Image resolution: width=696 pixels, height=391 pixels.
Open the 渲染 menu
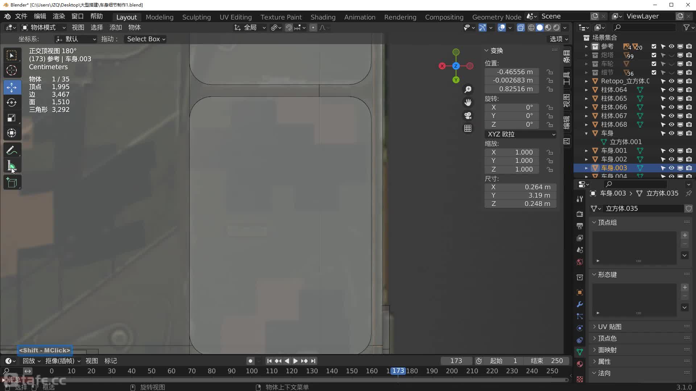pyautogui.click(x=59, y=16)
